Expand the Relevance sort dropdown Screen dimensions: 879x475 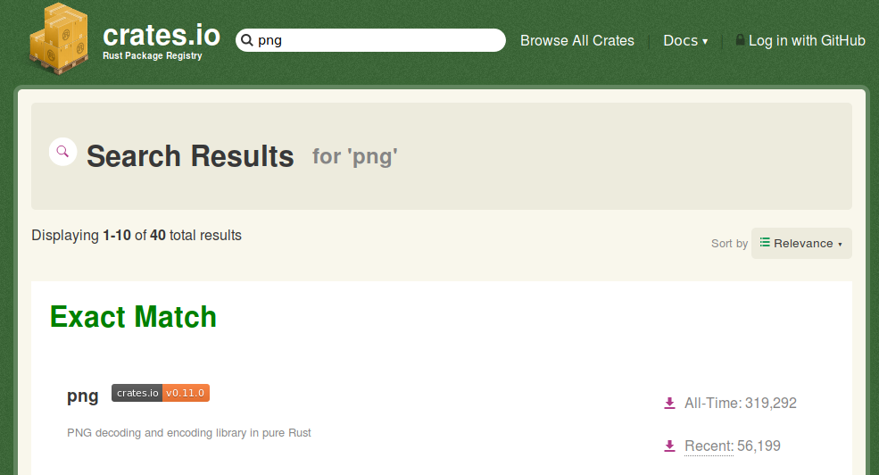click(x=801, y=244)
